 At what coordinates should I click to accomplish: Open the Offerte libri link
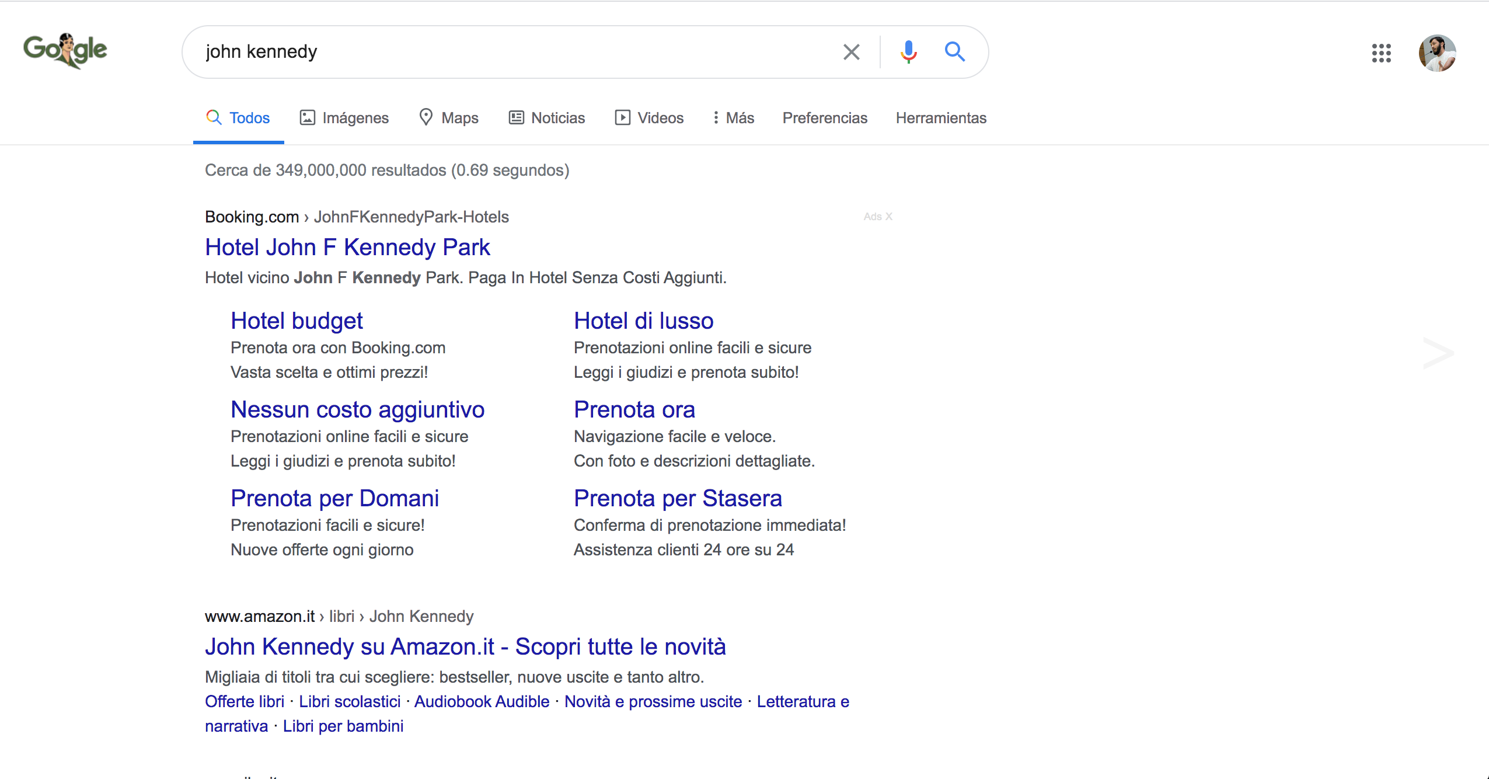(245, 701)
